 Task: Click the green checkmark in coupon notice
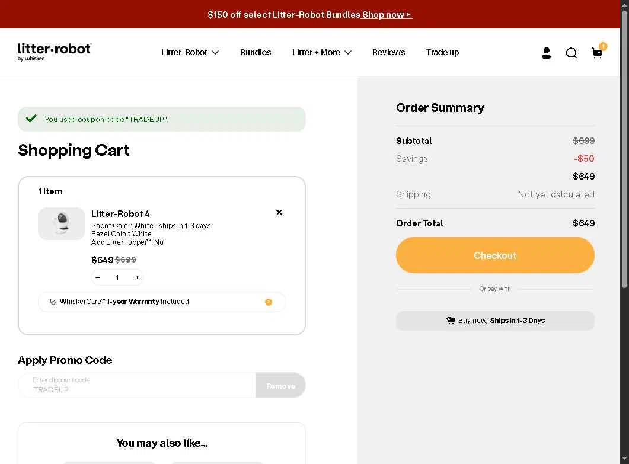click(31, 119)
